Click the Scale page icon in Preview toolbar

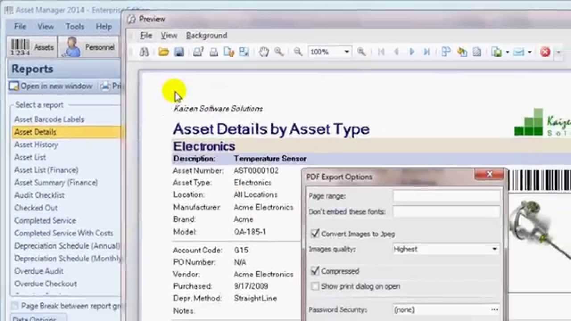pyautogui.click(x=244, y=52)
